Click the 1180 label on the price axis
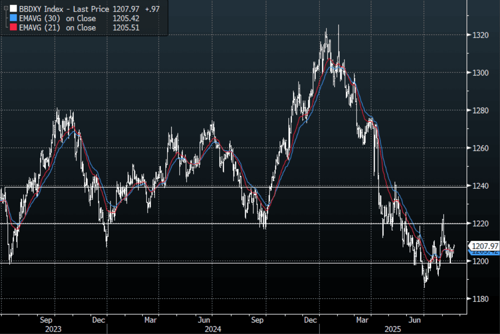This screenshot has width=500, height=334. [480, 299]
